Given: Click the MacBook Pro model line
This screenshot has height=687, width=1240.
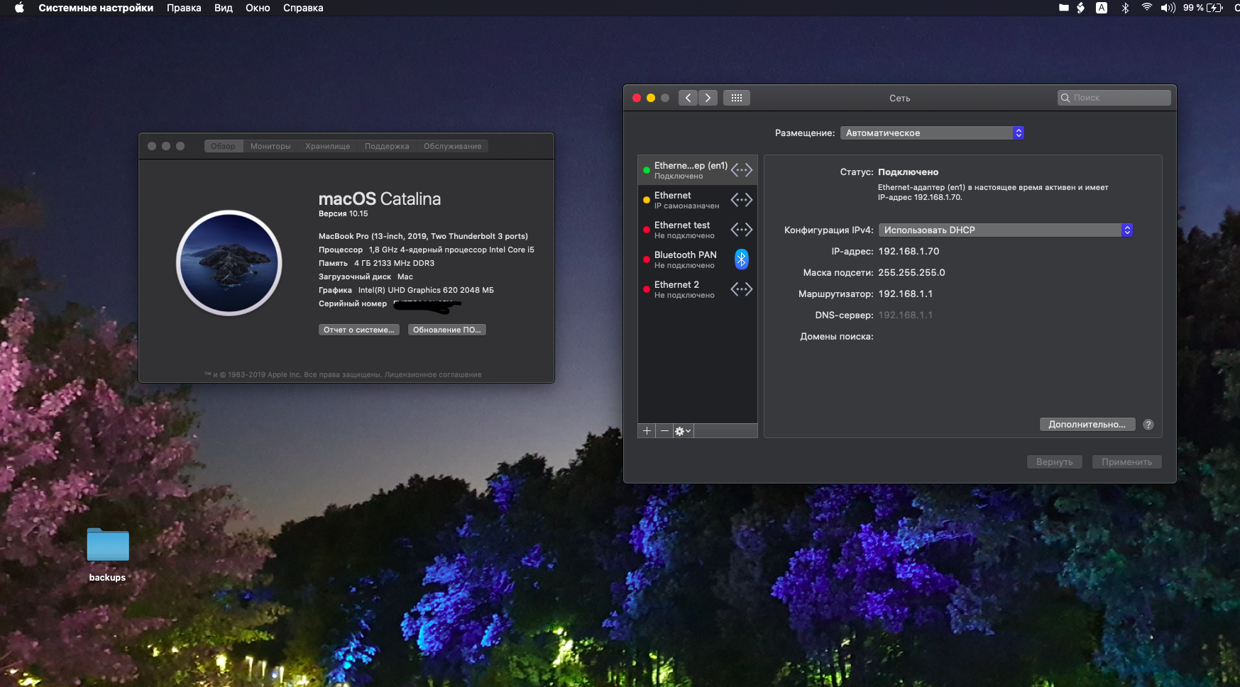Looking at the screenshot, I should [x=423, y=236].
